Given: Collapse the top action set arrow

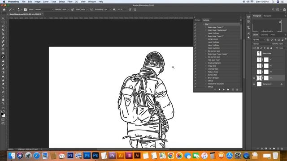Looking at the screenshot, I should point(203,24).
